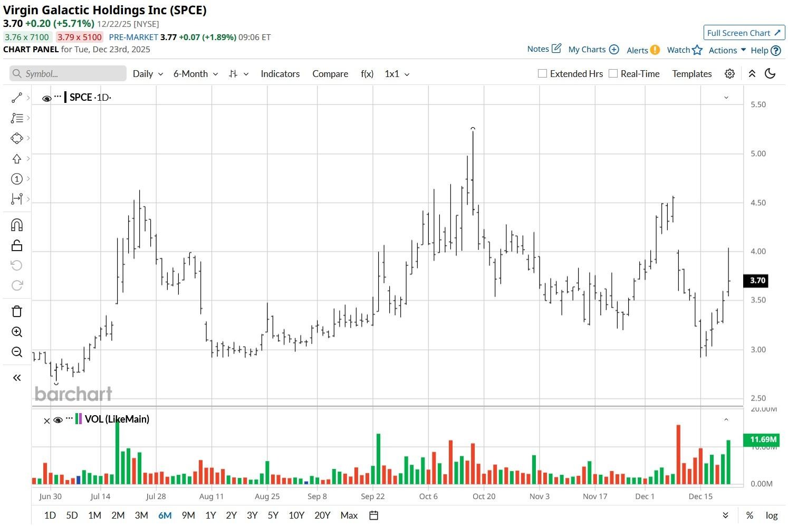This screenshot has width=788, height=526.
Task: Hide the VOL indicator with eye icon
Action: (58, 420)
